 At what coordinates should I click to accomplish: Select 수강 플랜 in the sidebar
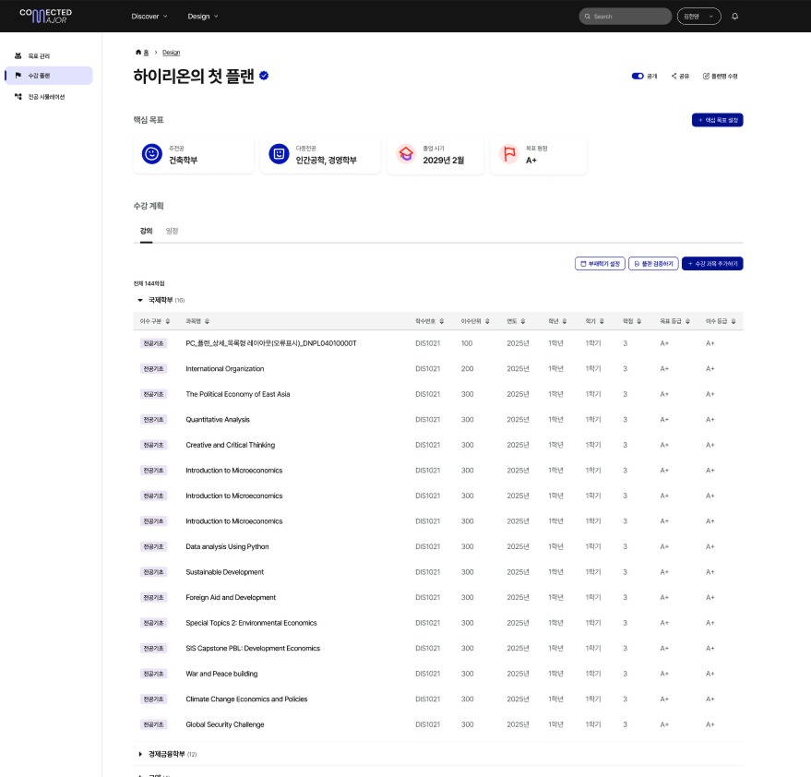pos(49,76)
